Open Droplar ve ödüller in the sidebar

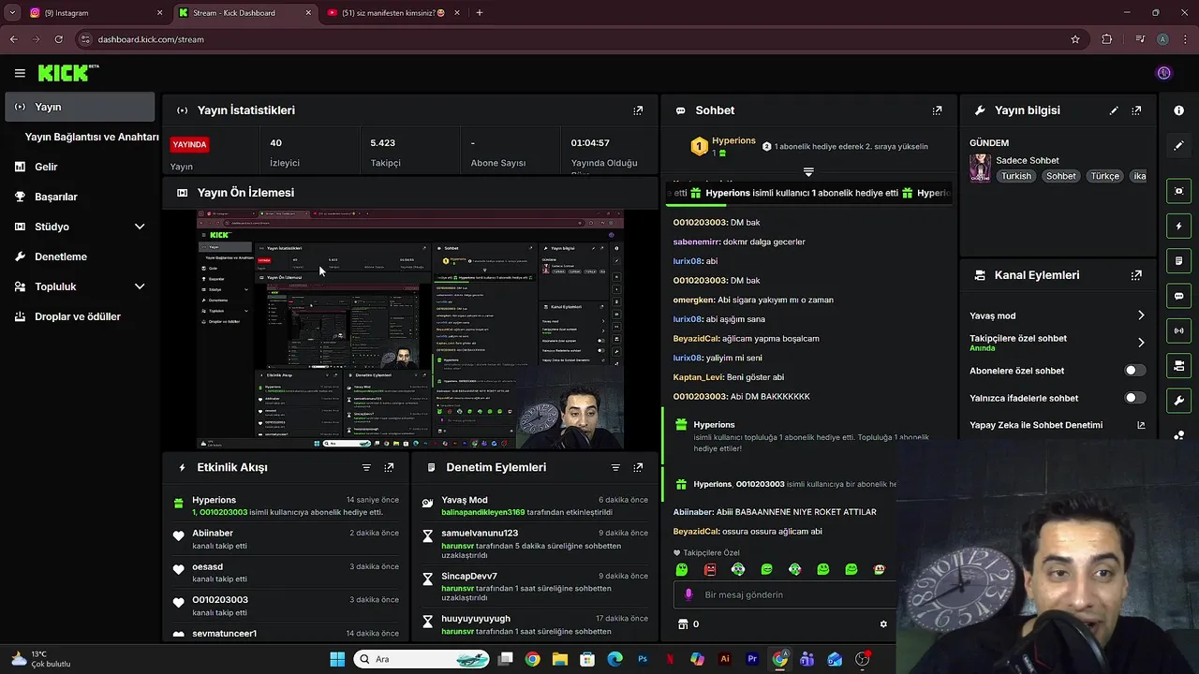(x=80, y=316)
